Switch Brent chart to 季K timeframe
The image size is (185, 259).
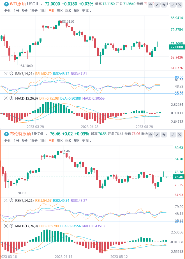[68, 141]
